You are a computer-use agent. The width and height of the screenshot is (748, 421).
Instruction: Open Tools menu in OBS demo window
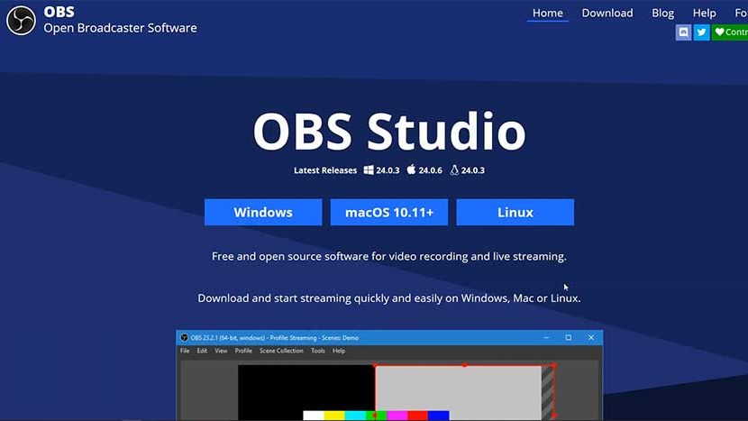318,351
